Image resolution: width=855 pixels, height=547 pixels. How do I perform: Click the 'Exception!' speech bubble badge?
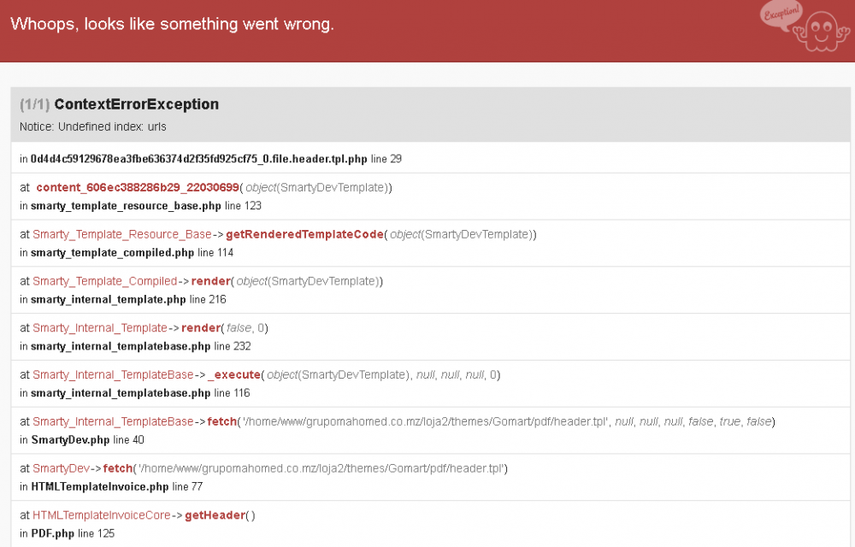[x=780, y=15]
